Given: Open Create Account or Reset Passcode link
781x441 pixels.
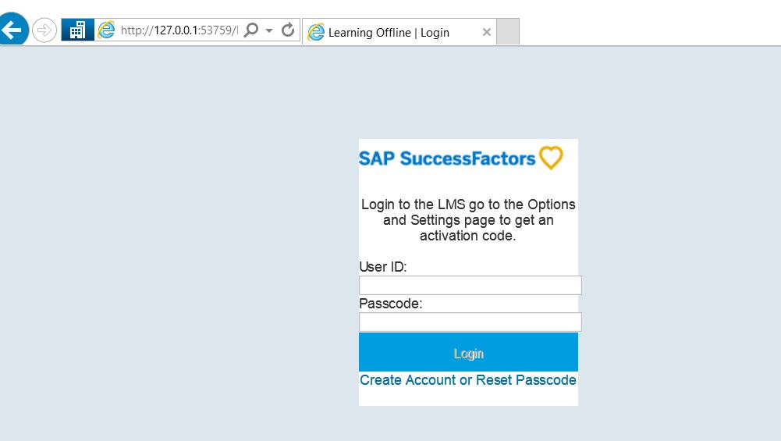Looking at the screenshot, I should point(467,380).
